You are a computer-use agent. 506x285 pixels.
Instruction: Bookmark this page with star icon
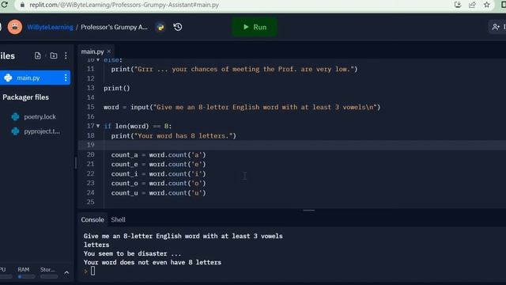click(x=487, y=5)
